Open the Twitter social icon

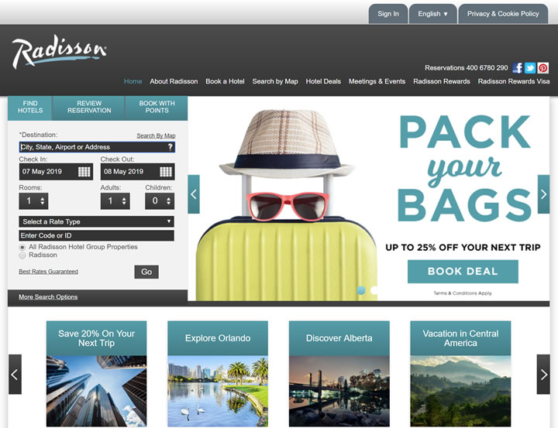click(x=530, y=68)
